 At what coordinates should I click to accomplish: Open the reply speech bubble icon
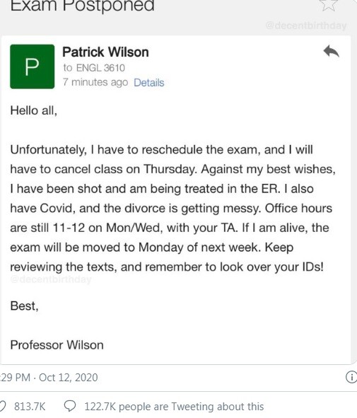tap(70, 407)
